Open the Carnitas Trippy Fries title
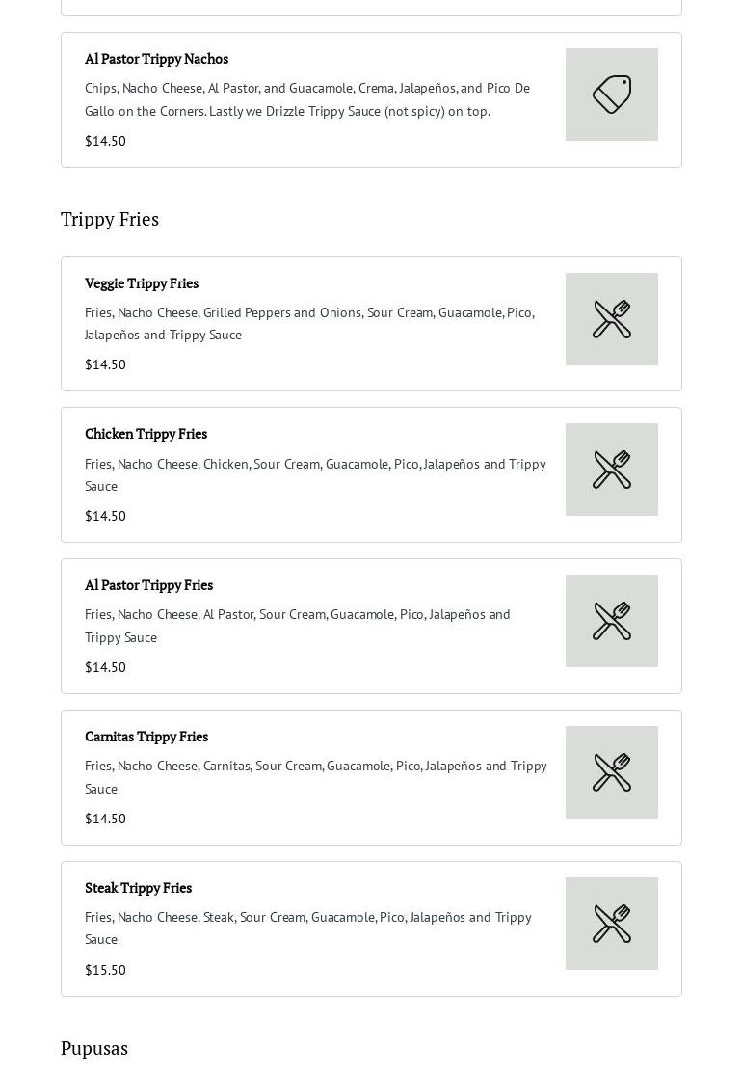Image resolution: width=742 pixels, height=1076 pixels. coord(146,737)
